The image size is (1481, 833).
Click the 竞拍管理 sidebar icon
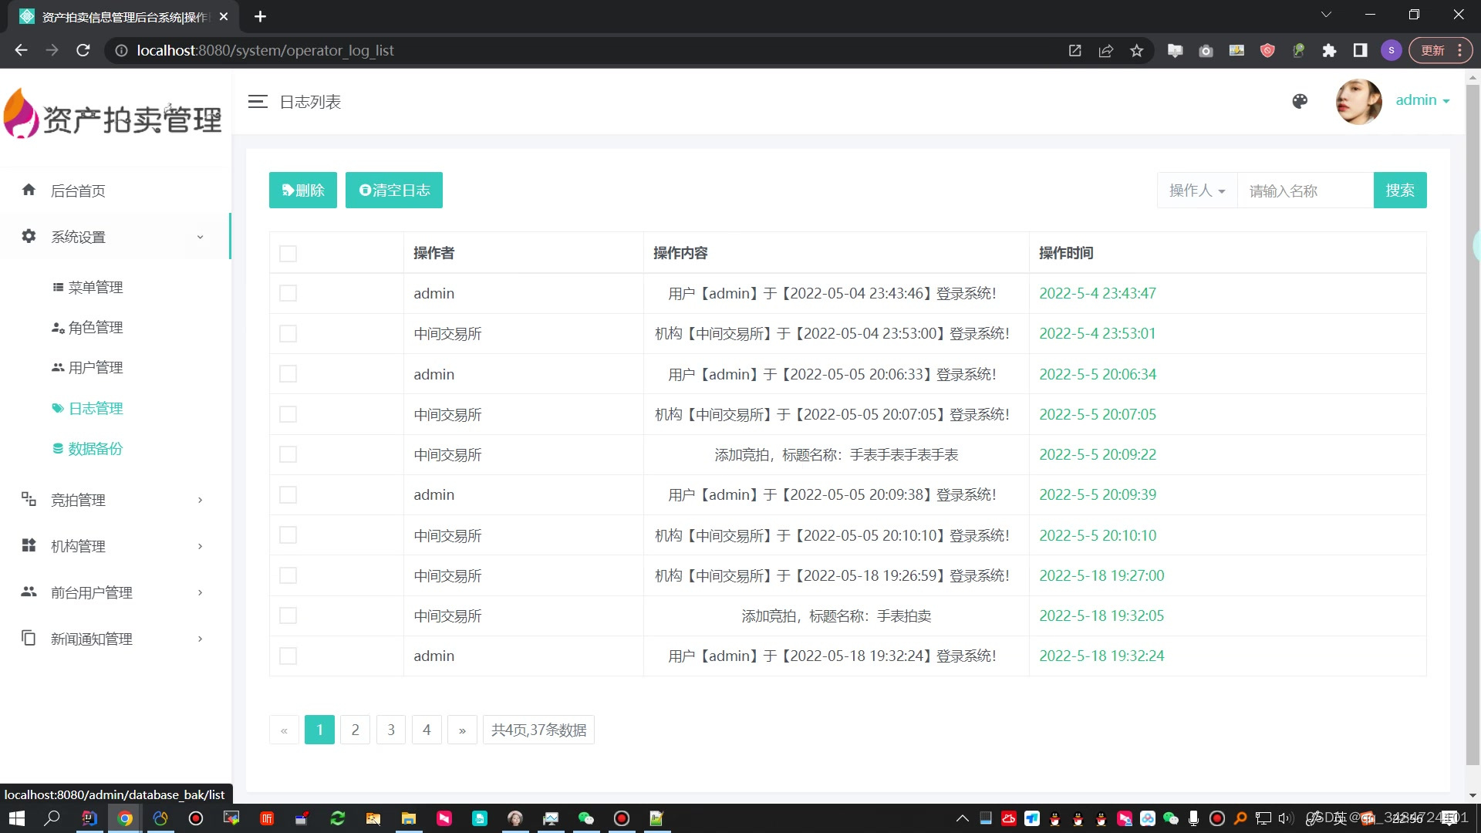(x=29, y=499)
